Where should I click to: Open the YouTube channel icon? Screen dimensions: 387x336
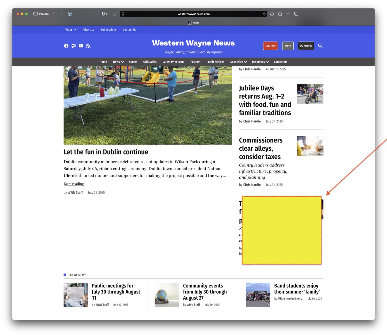tap(81, 46)
